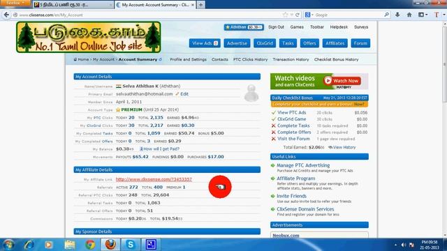
Task: Open the Helpdesk link
Action: click(339, 27)
